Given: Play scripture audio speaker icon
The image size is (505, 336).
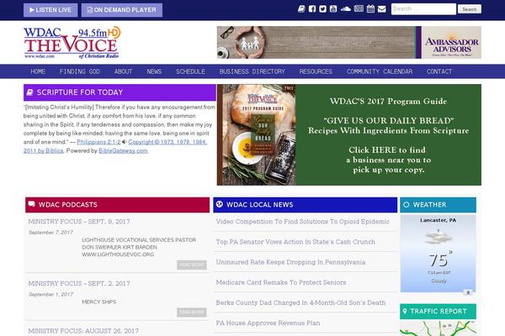Looking at the screenshot, I should [124, 142].
